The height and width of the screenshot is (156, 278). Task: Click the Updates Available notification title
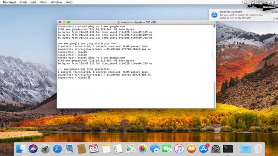(x=231, y=12)
